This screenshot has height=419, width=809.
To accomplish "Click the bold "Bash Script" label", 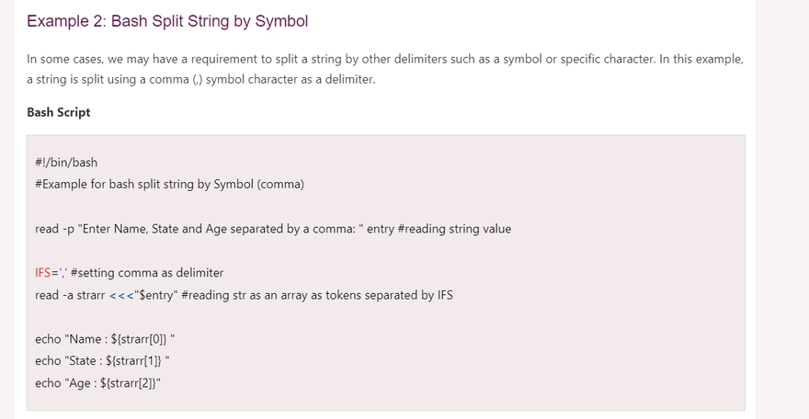I will click(59, 113).
